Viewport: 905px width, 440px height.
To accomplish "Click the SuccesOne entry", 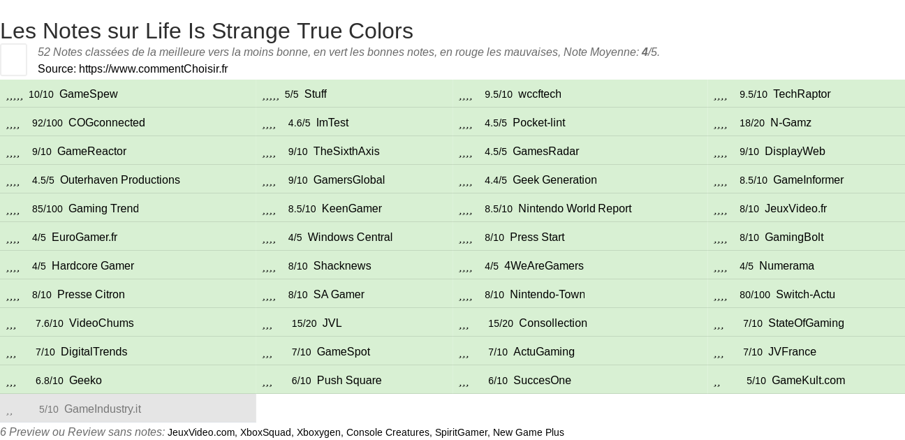I will [x=542, y=381].
